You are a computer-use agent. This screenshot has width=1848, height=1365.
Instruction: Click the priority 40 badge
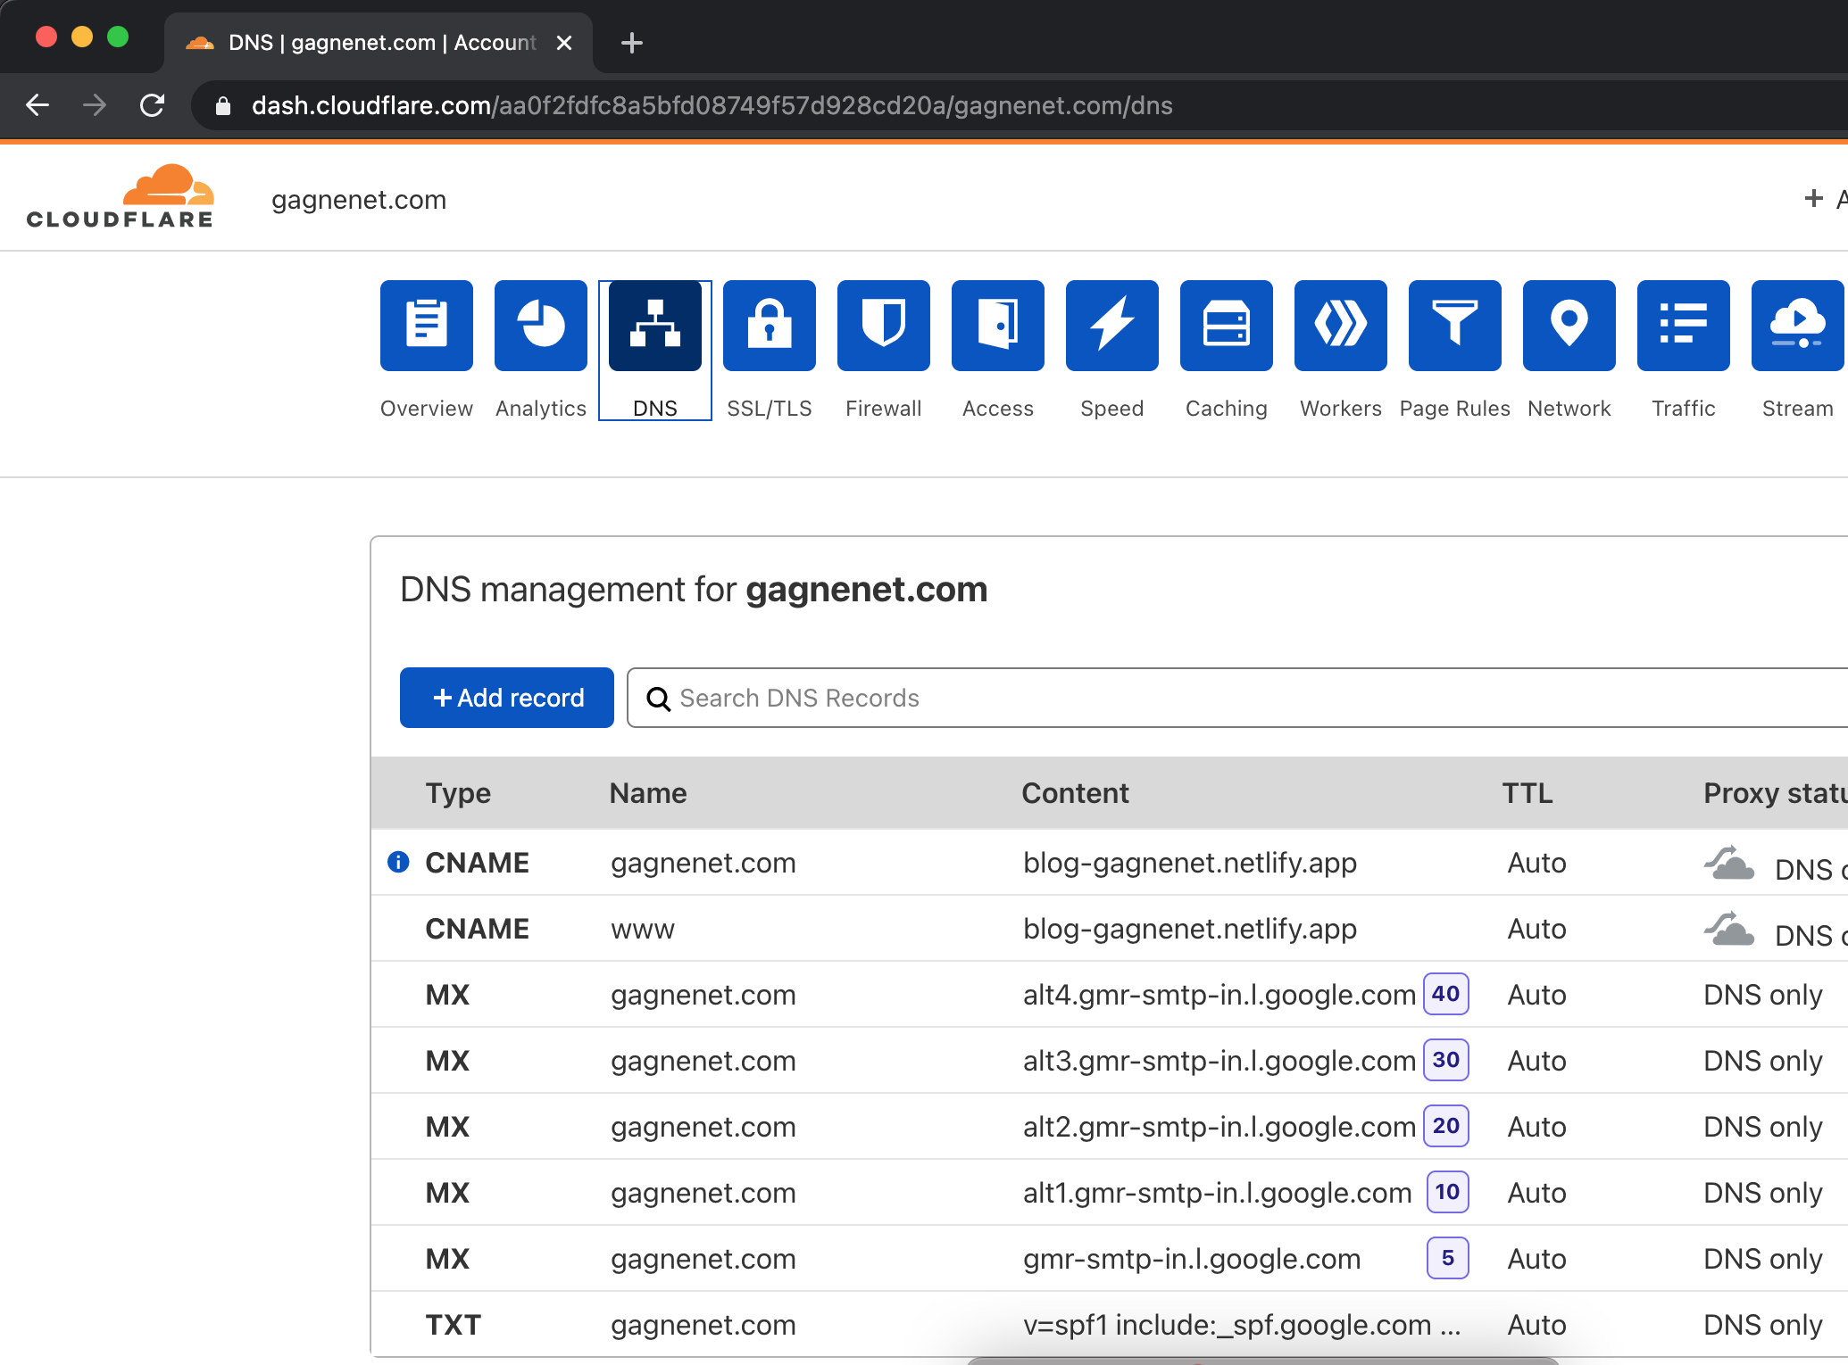[x=1446, y=994]
